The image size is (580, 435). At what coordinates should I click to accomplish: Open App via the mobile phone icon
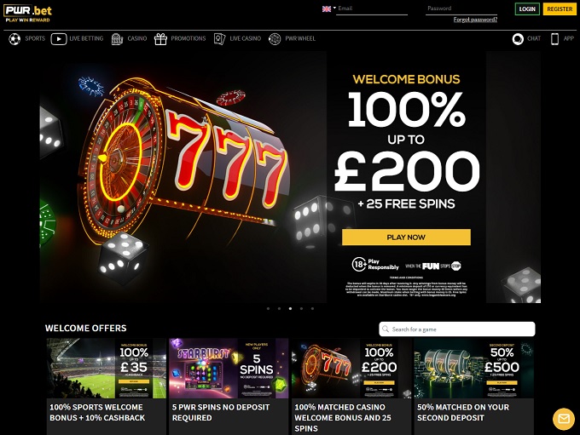click(554, 39)
